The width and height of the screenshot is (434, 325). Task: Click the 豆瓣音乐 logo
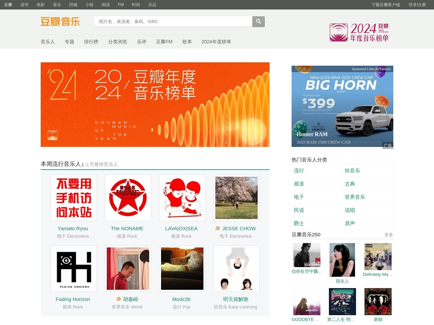tap(60, 22)
